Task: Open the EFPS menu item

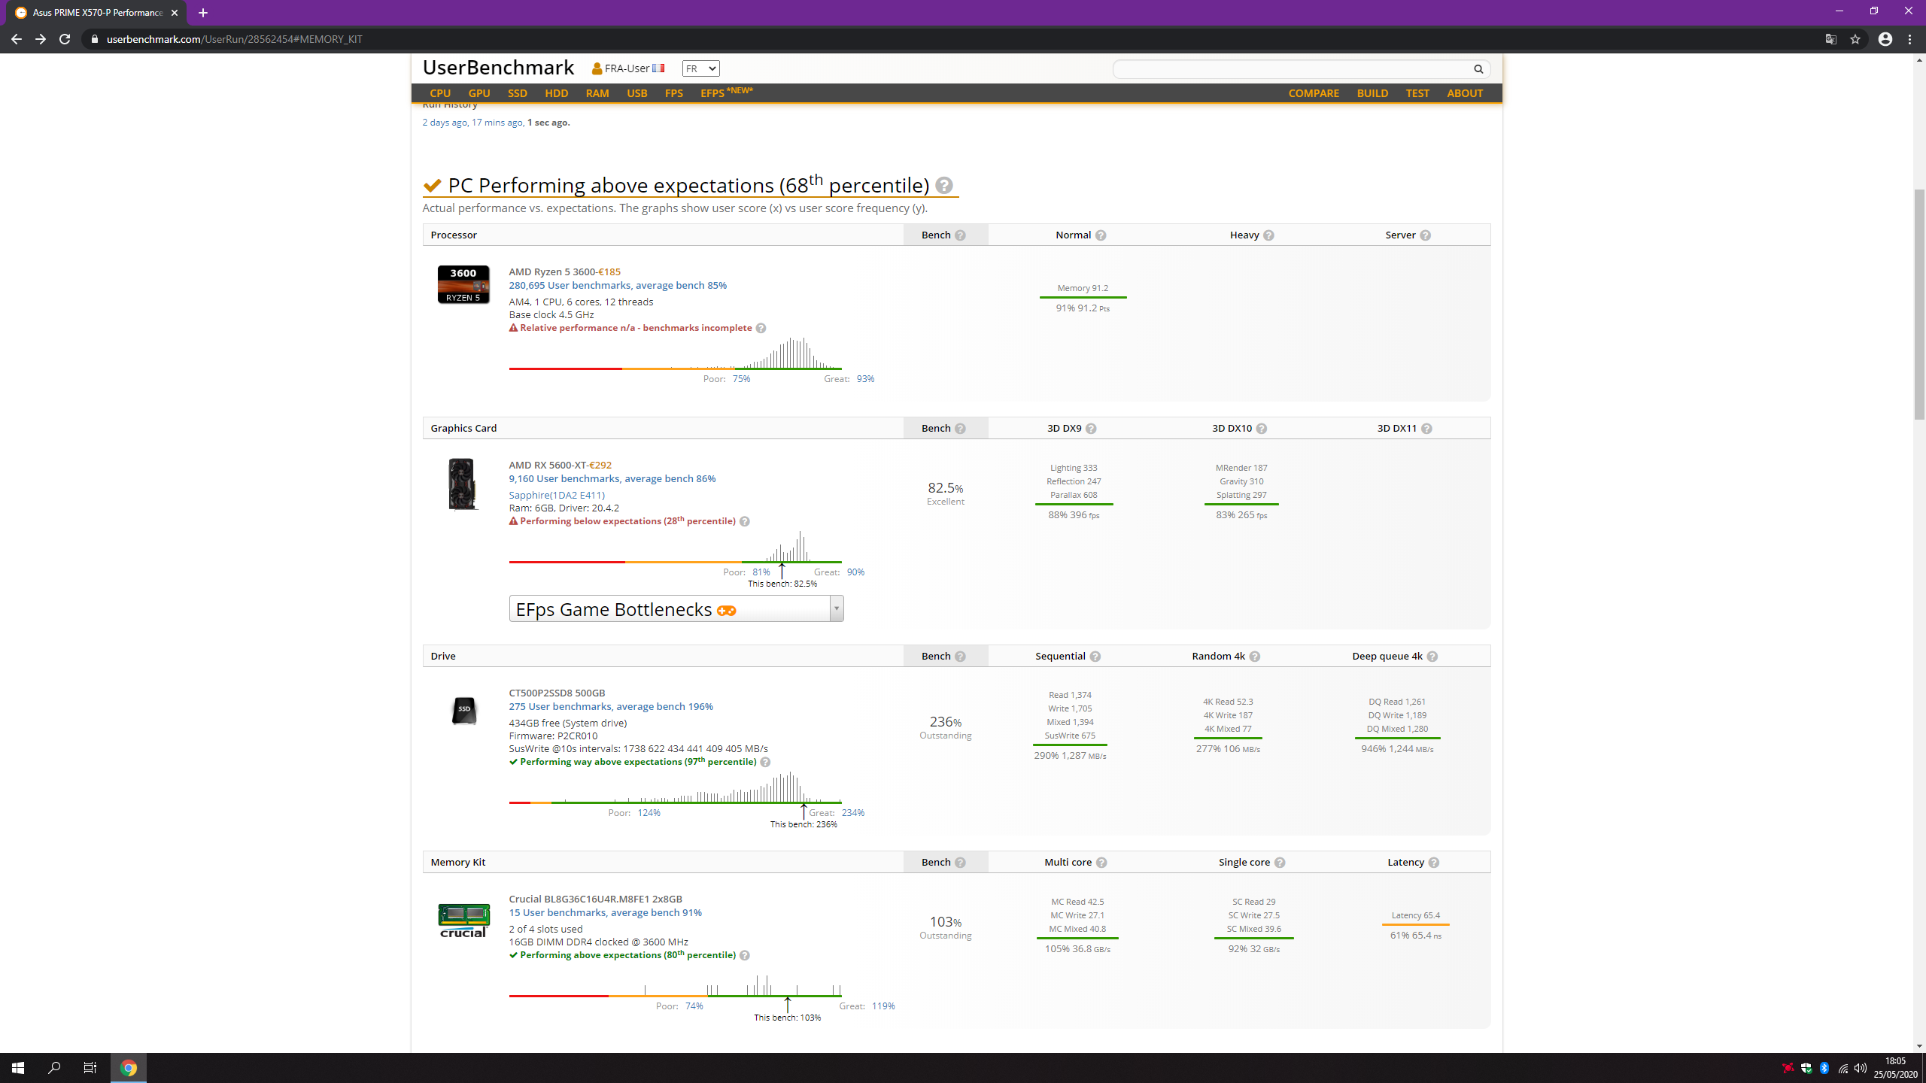Action: click(x=726, y=93)
